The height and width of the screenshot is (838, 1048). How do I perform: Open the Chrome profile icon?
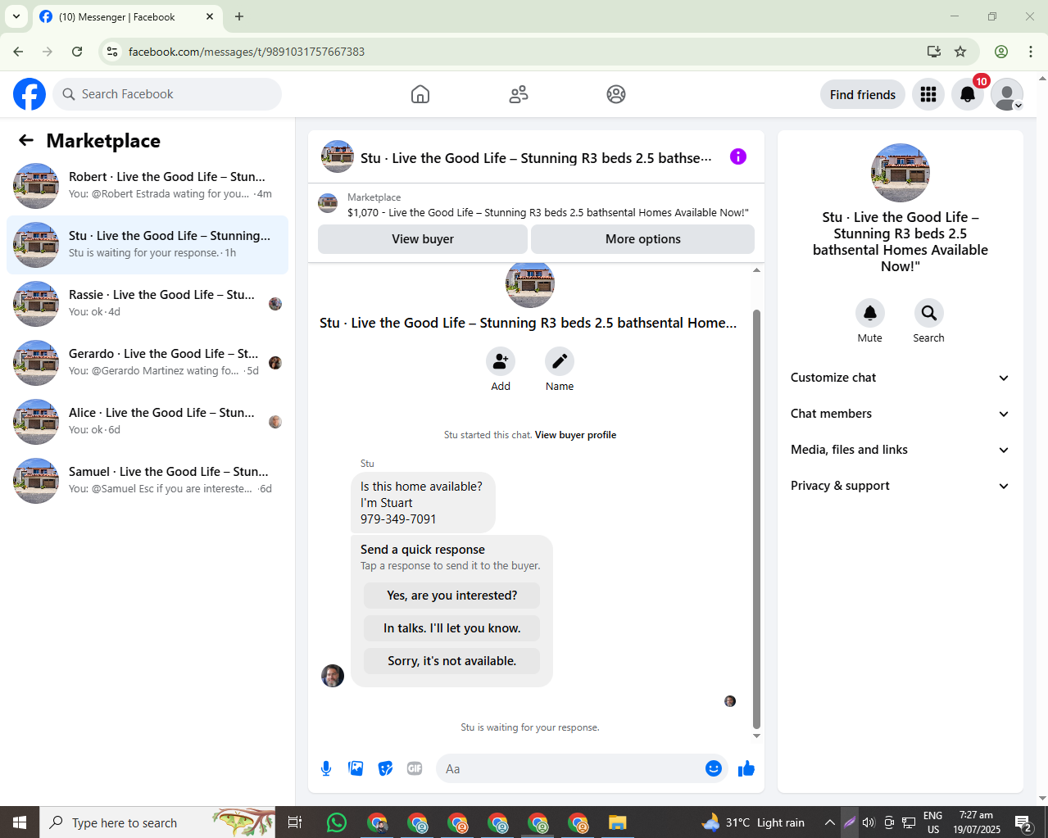tap(1001, 52)
